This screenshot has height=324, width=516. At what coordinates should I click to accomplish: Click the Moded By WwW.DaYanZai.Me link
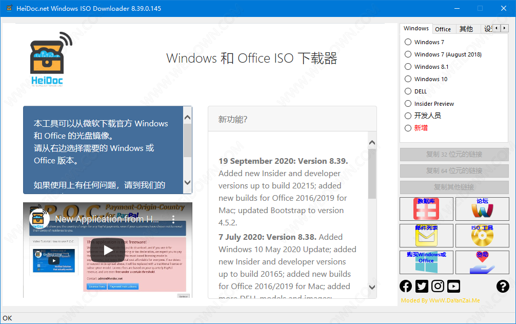(x=440, y=300)
